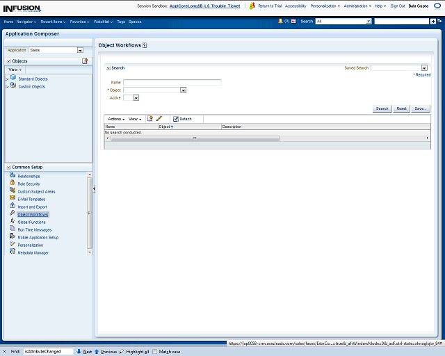Click the notifications bell icon
Image resolution: width=445 pixels, height=356 pixels.
(x=281, y=22)
